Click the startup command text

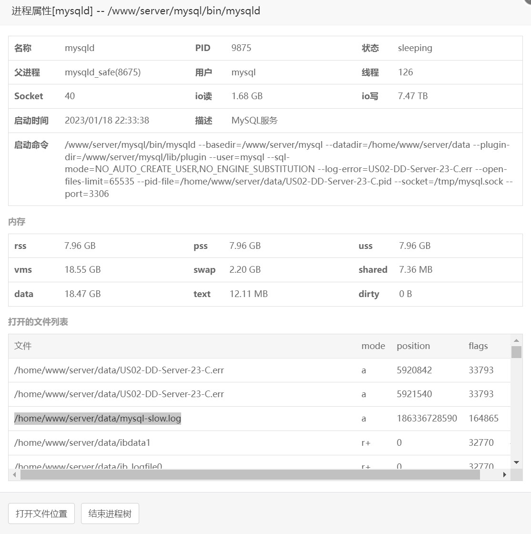289,169
